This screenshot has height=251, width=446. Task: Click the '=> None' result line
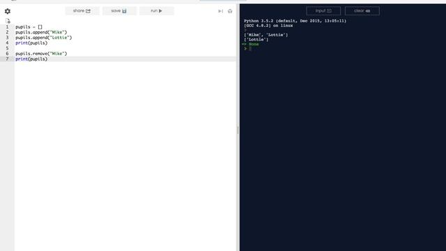(x=250, y=44)
